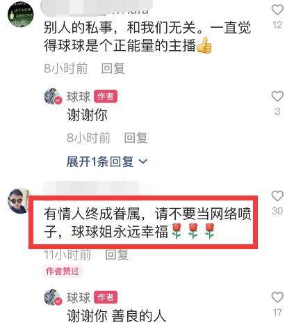The image size is (294, 325).
Task: Open 球球's avatar in bottom reply
Action: [53, 297]
